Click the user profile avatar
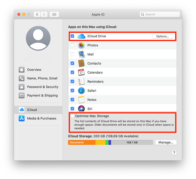 (38, 38)
